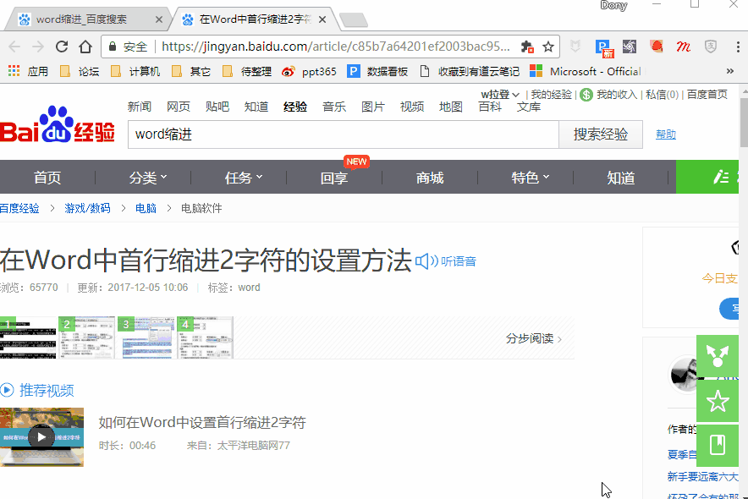748x499 pixels.
Task: Open the shield extension icon
Action: [x=711, y=47]
